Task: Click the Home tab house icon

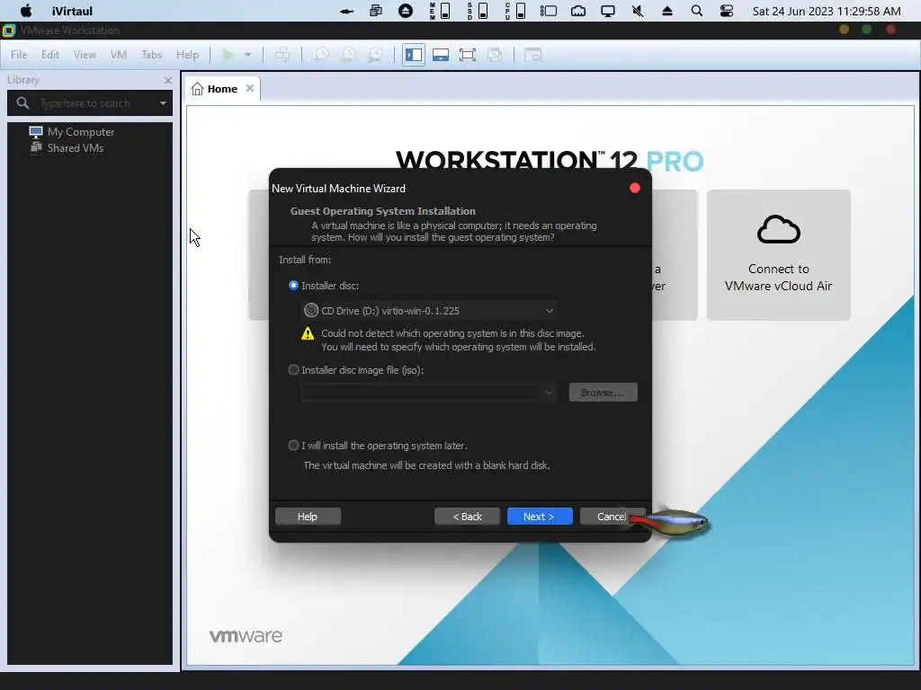Action: 197,89
